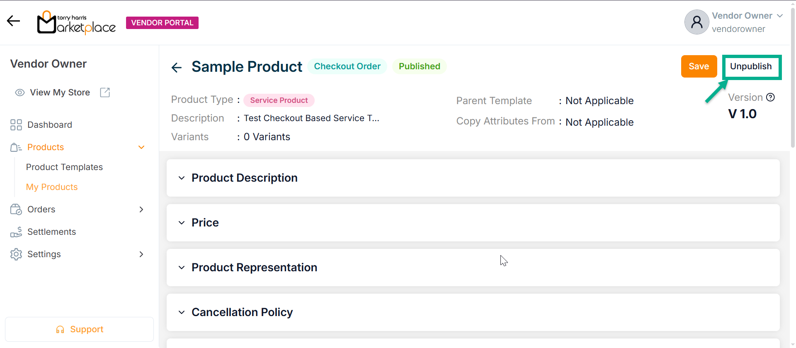The image size is (796, 348).
Task: Click the external link icon beside View My Store
Action: point(105,92)
